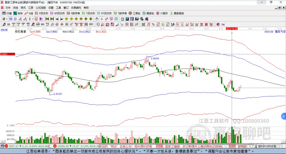Open the 六角形 hexagon tool
The image size is (286, 154).
[162, 13]
